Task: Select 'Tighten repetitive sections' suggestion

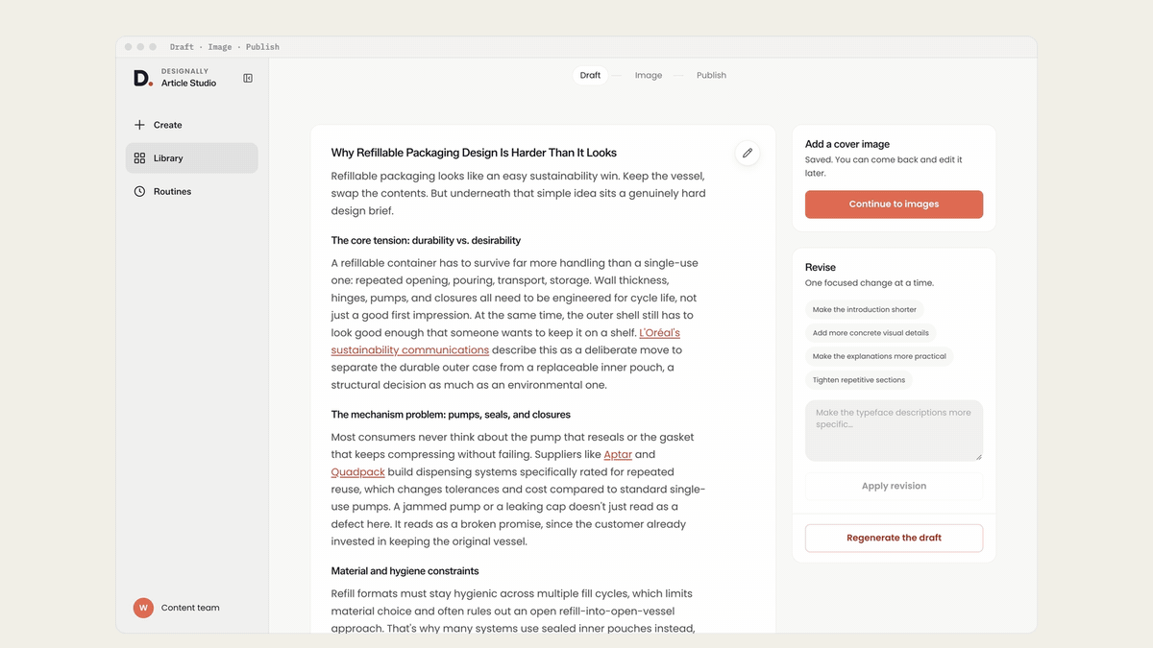Action: point(859,380)
